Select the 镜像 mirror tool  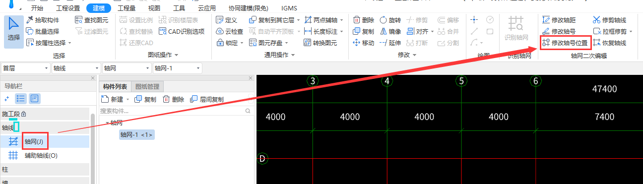click(x=390, y=31)
